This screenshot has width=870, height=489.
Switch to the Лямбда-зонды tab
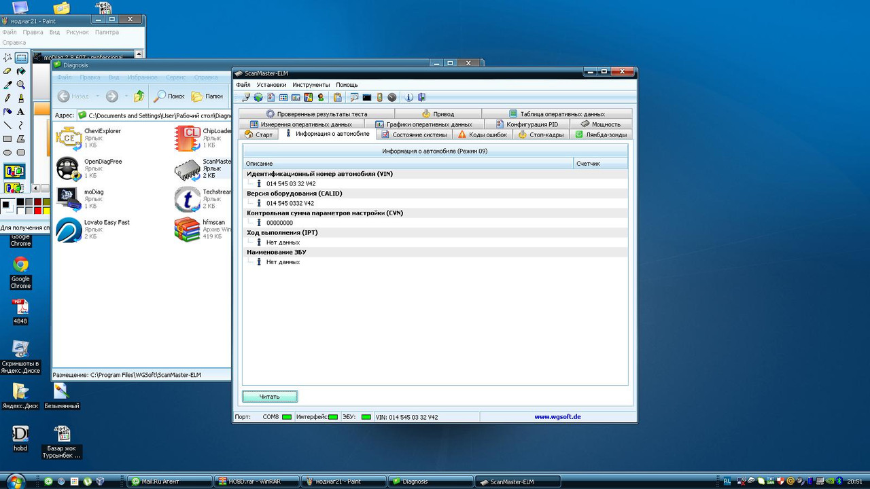[601, 134]
